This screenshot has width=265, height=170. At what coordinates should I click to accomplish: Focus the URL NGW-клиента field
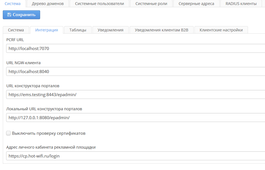(135, 71)
